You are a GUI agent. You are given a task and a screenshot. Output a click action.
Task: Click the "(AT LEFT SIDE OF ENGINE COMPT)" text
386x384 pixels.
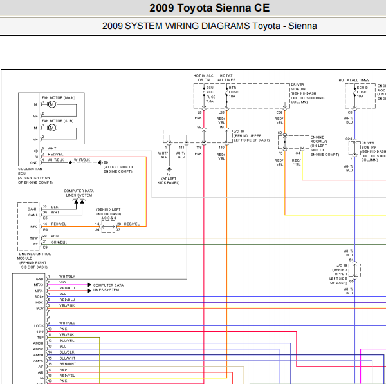pos(118,169)
